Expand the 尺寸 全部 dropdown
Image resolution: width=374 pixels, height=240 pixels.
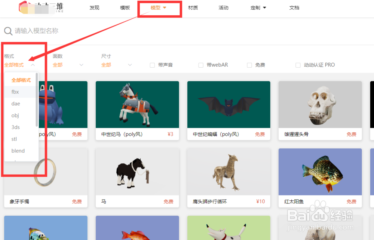point(116,65)
